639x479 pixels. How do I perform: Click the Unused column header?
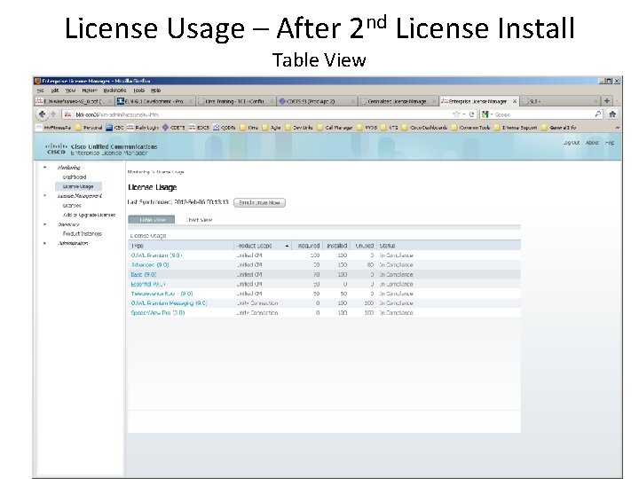364,246
